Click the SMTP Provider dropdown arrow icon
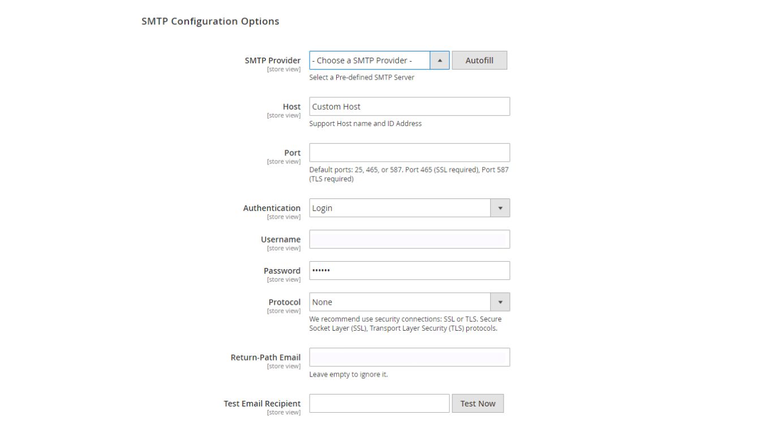 point(440,60)
